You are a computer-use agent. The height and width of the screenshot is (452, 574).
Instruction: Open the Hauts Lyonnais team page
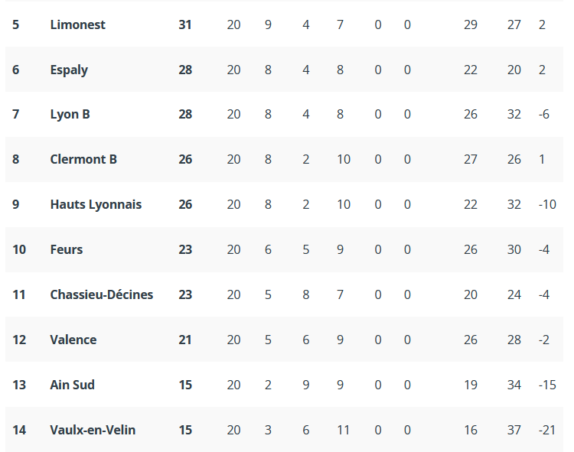(x=96, y=204)
